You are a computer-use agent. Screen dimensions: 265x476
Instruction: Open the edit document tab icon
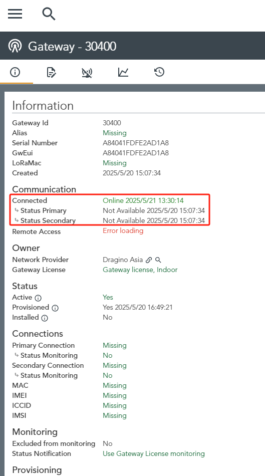51,72
